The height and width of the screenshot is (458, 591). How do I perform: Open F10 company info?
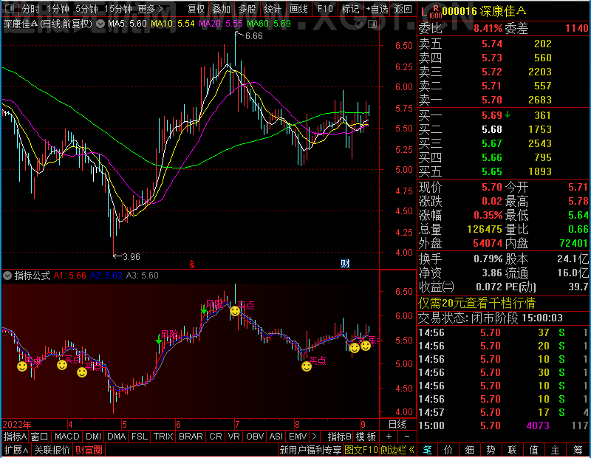pos(325,8)
